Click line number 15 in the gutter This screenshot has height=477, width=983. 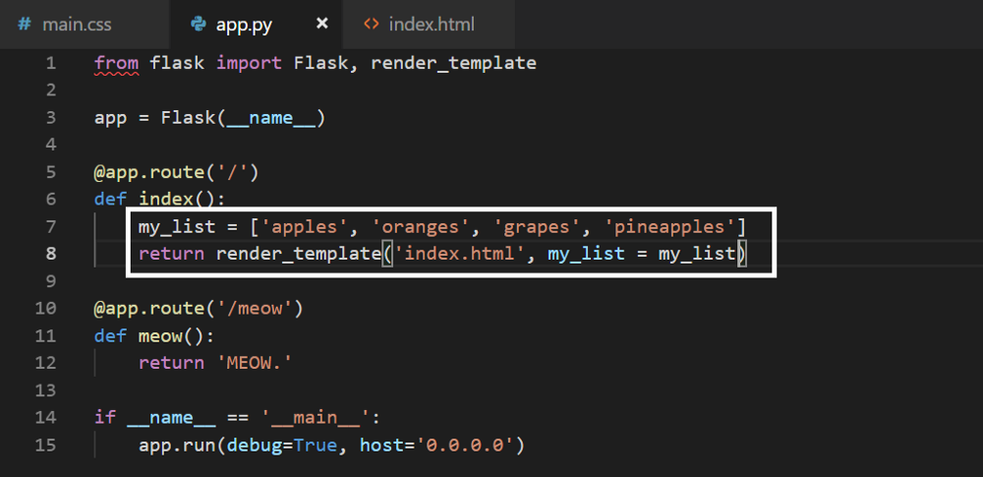(x=46, y=446)
